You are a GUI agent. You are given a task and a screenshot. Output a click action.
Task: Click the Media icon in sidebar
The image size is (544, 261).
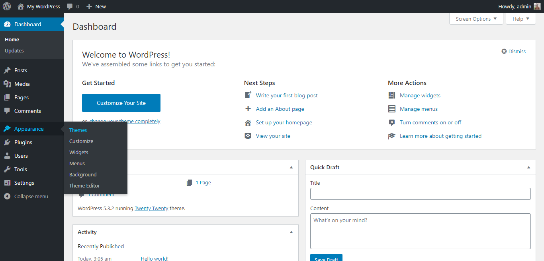pyautogui.click(x=7, y=84)
